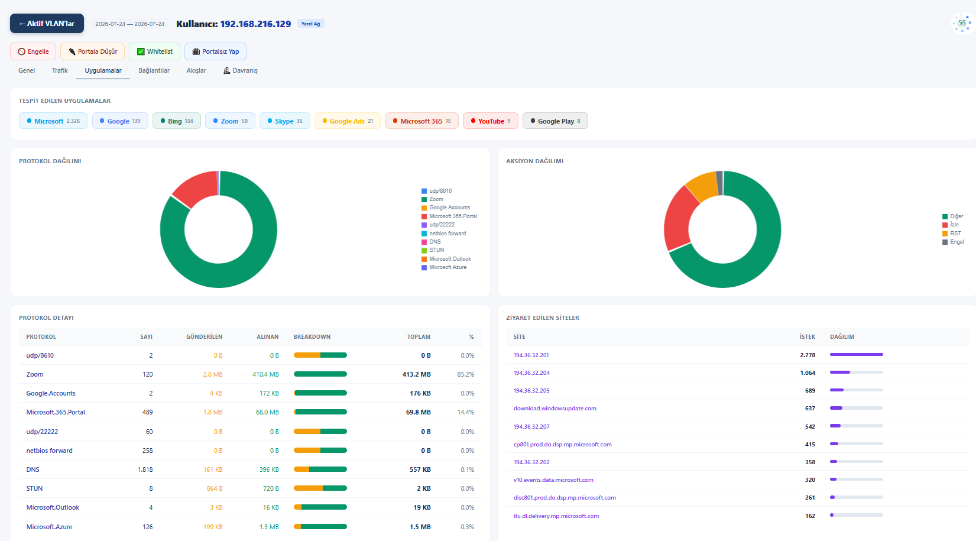
Task: Toggle udp/8610 in the protocol chart legend
Action: click(436, 191)
